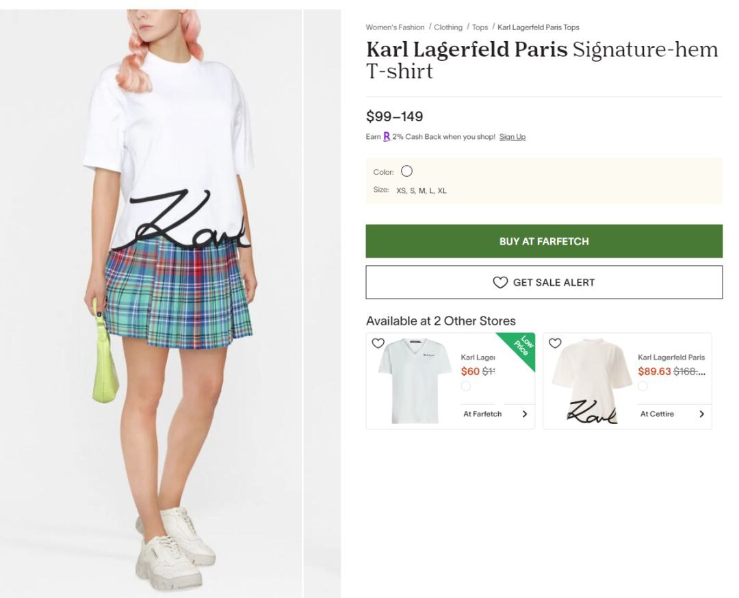This screenshot has width=739, height=598.
Task: Select the white color circle option
Action: [406, 171]
